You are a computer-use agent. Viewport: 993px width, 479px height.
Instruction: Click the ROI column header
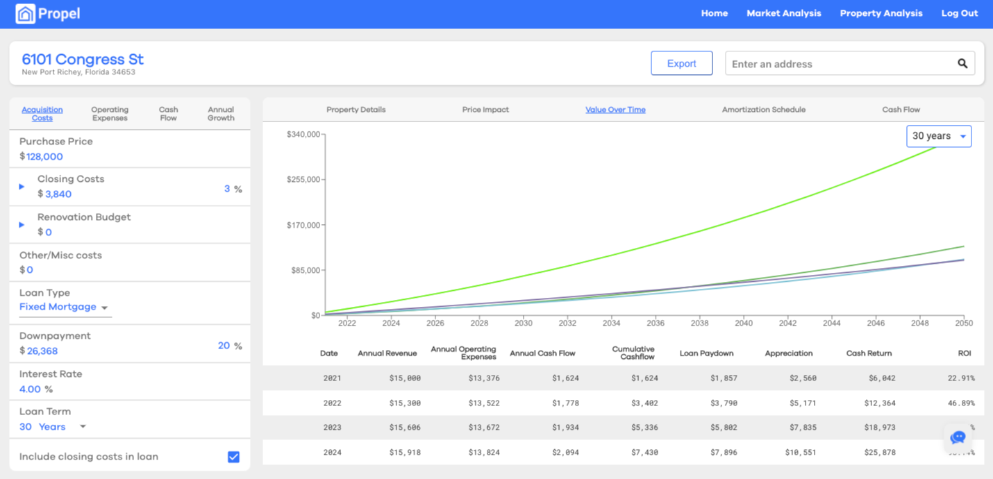click(965, 353)
